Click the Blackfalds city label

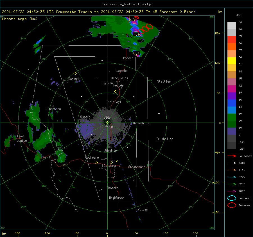coord(119,78)
